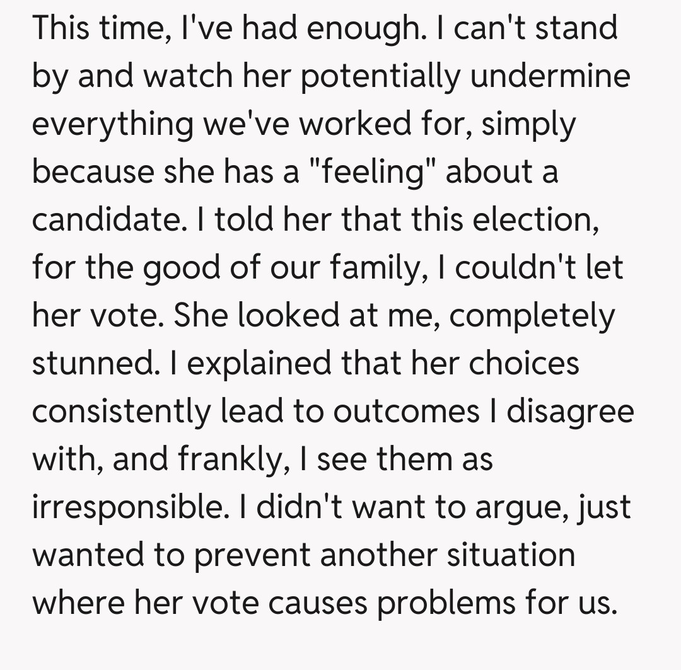Image resolution: width=681 pixels, height=670 pixels.
Task: Click the word "frankly"
Action: 232,459
